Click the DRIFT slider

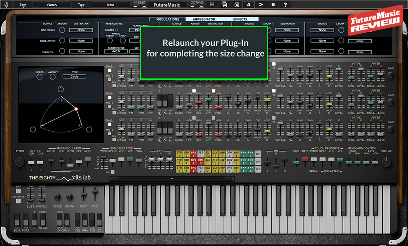[84, 194]
